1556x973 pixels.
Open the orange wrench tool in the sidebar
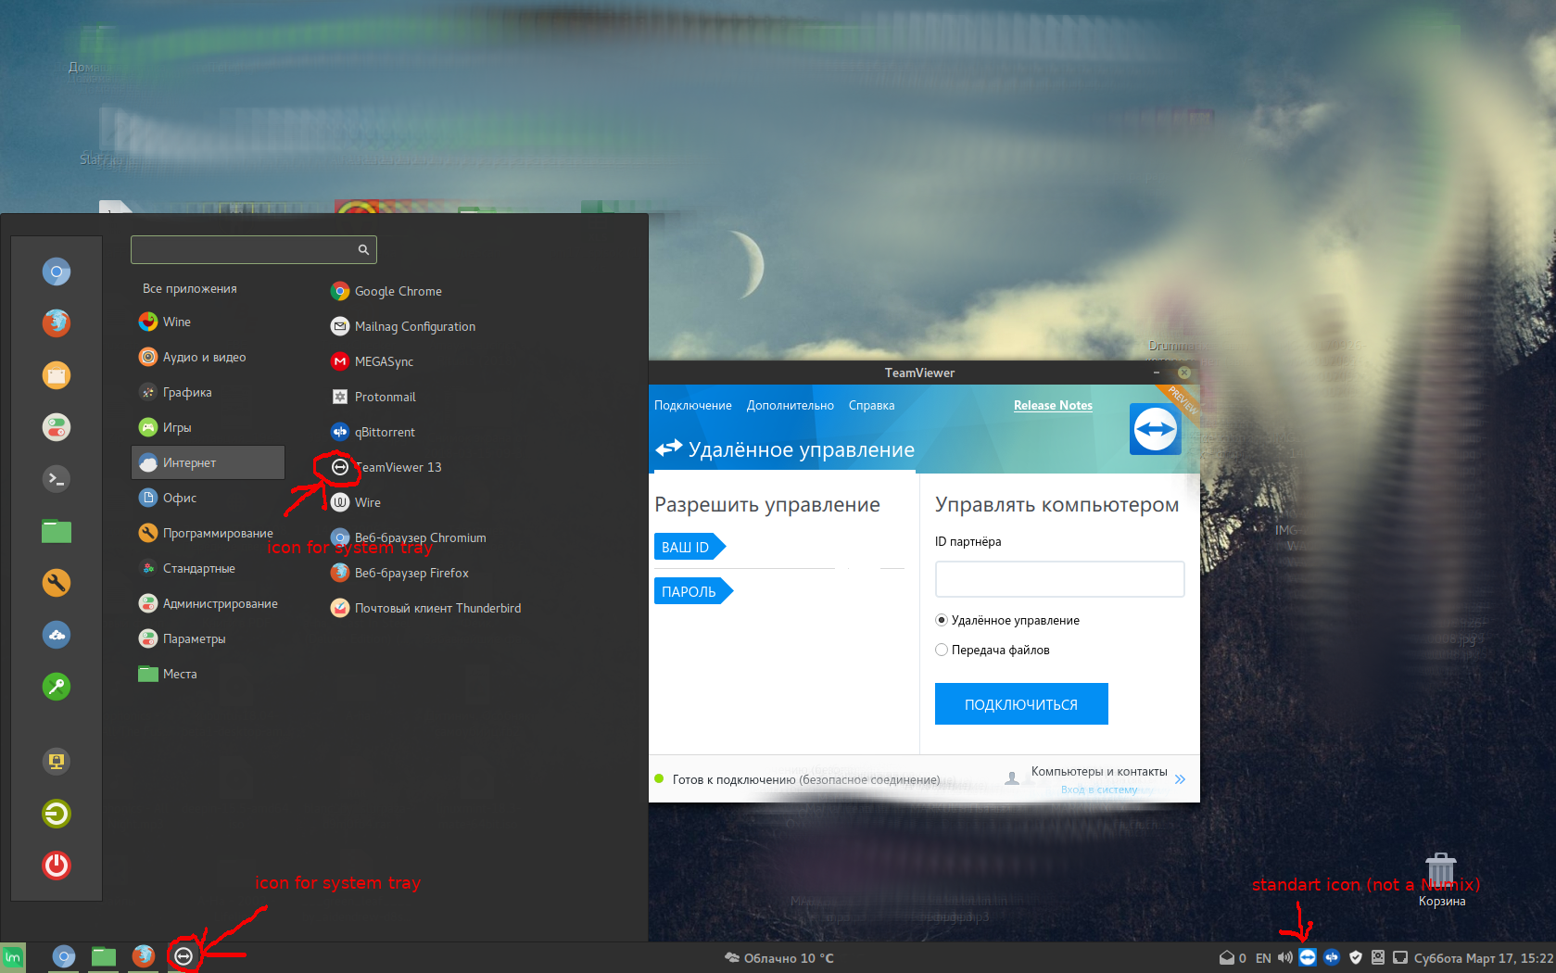57,583
